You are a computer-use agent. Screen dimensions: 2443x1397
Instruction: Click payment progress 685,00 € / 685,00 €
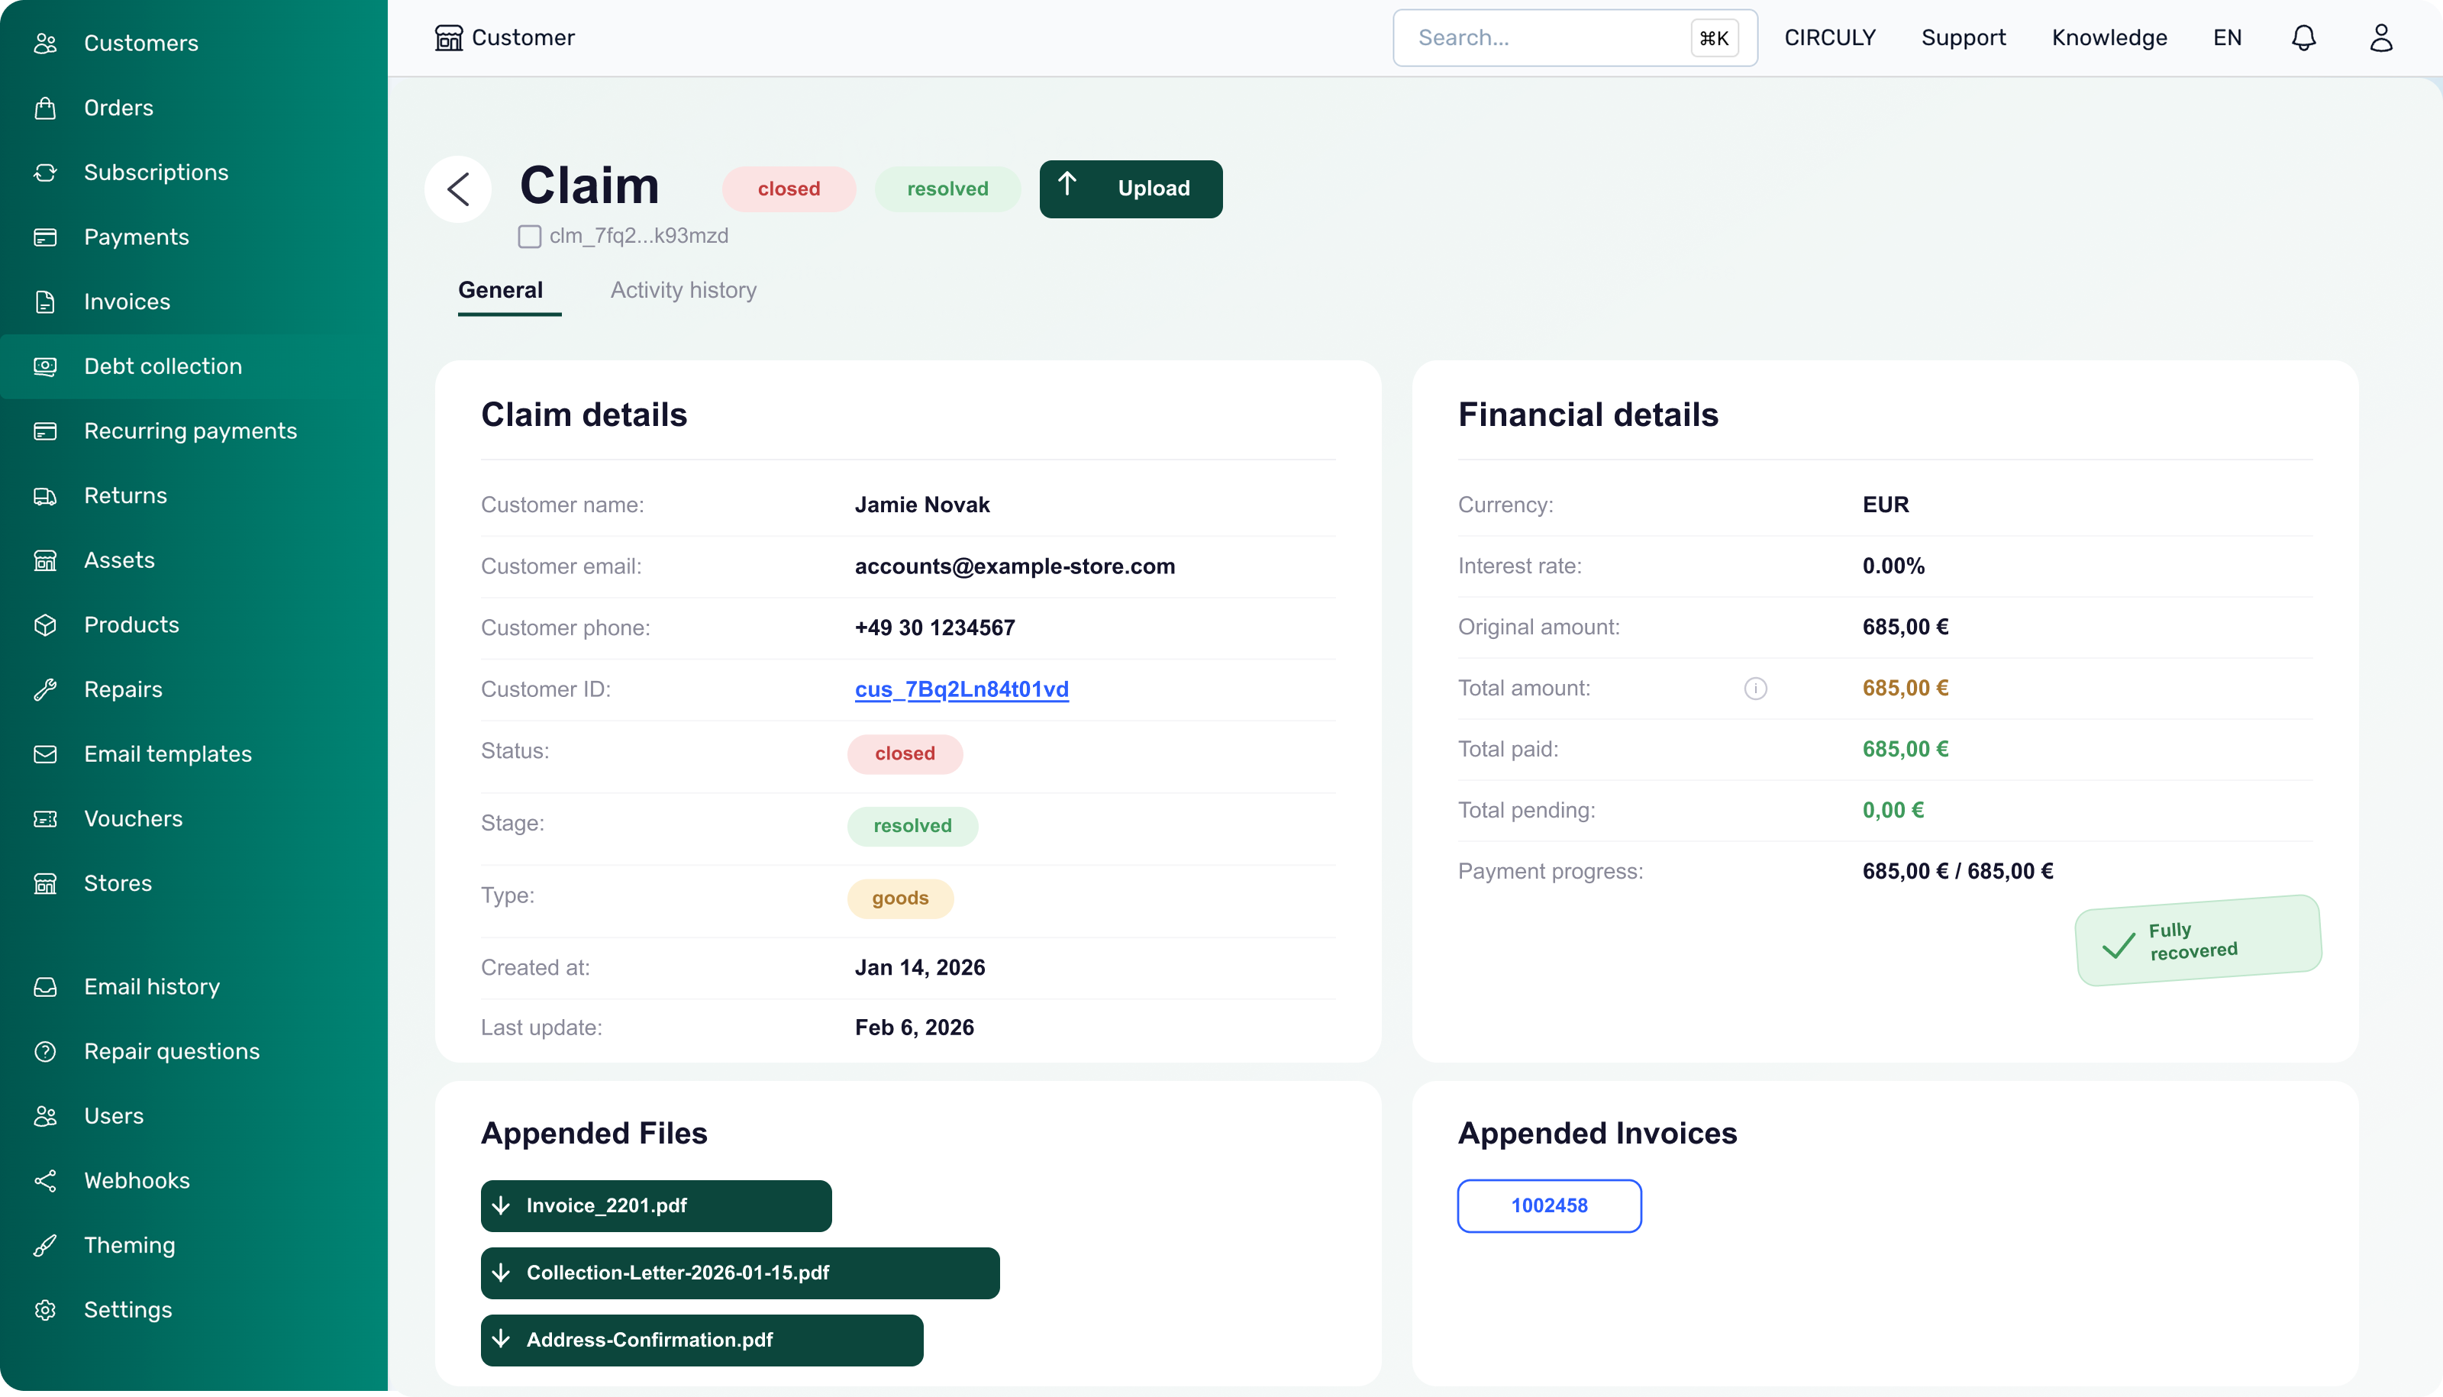(x=1957, y=871)
